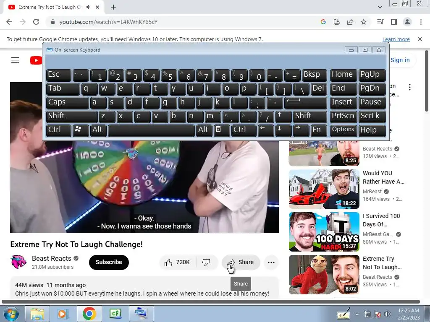Open Windows Explorer from taskbar

point(37,314)
